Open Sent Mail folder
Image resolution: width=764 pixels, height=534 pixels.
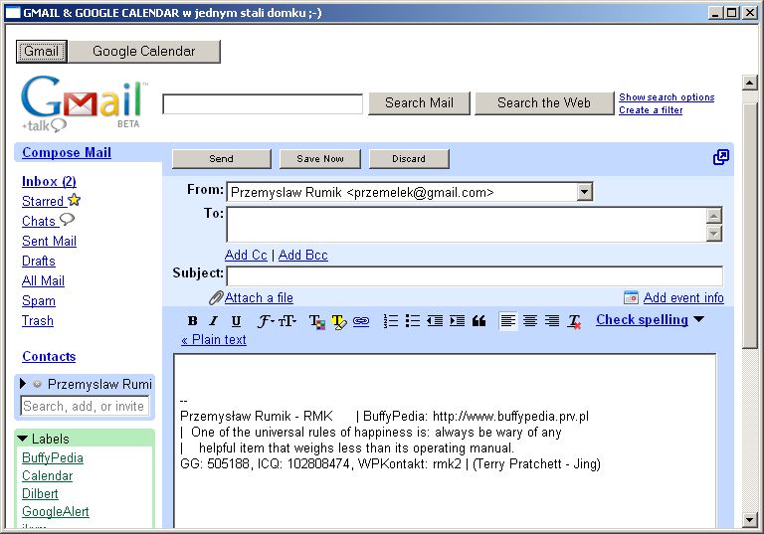click(49, 241)
